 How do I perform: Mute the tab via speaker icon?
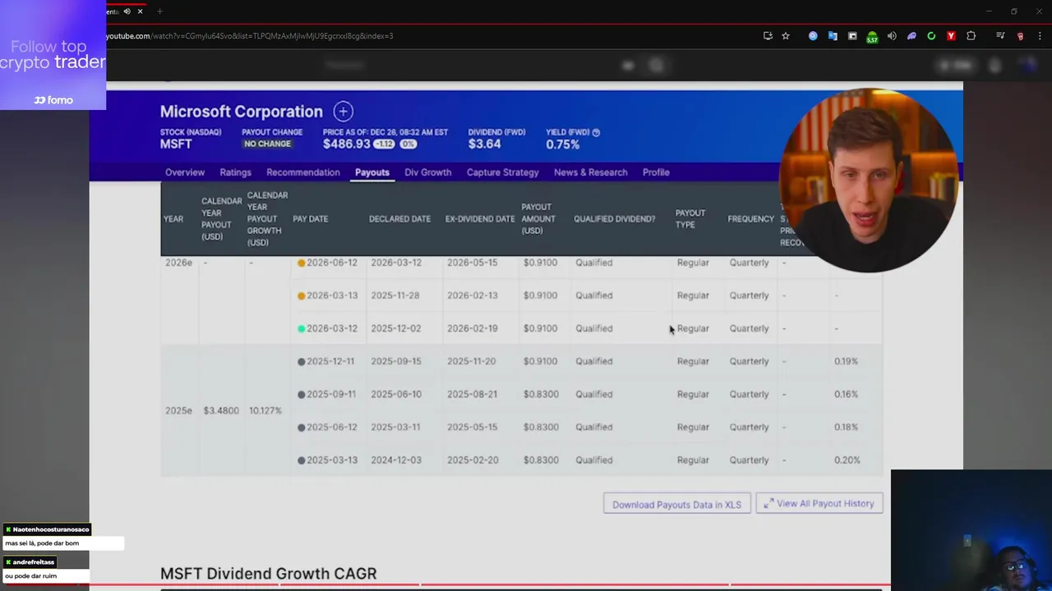point(127,11)
